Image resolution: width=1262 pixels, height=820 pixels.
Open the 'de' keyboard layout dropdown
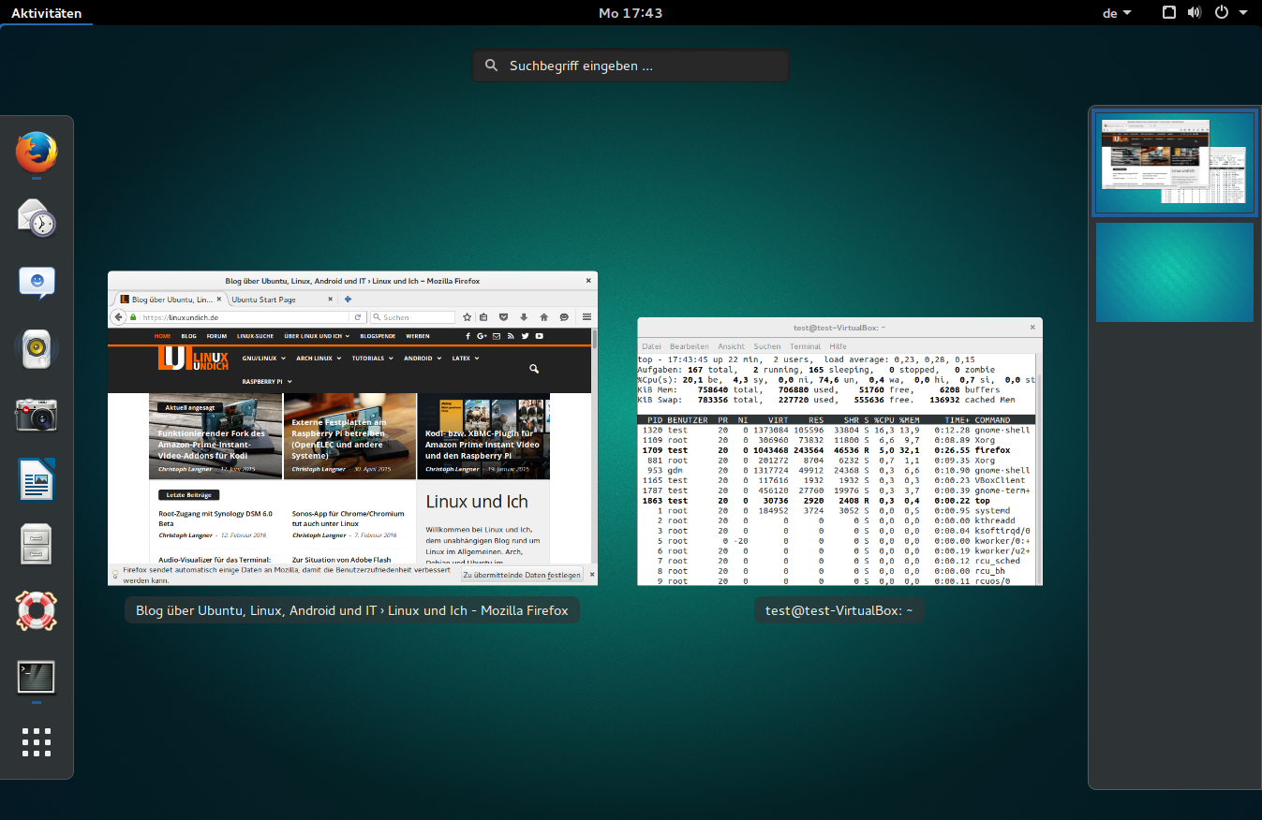pyautogui.click(x=1117, y=13)
